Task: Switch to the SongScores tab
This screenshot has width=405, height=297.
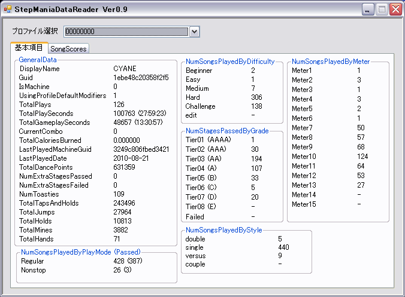Action: pyautogui.click(x=68, y=48)
